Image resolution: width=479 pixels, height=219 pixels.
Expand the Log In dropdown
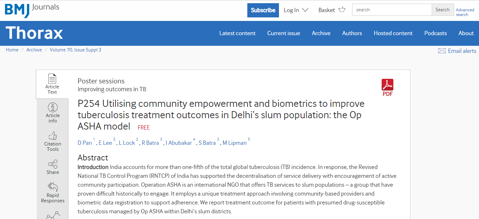[296, 10]
